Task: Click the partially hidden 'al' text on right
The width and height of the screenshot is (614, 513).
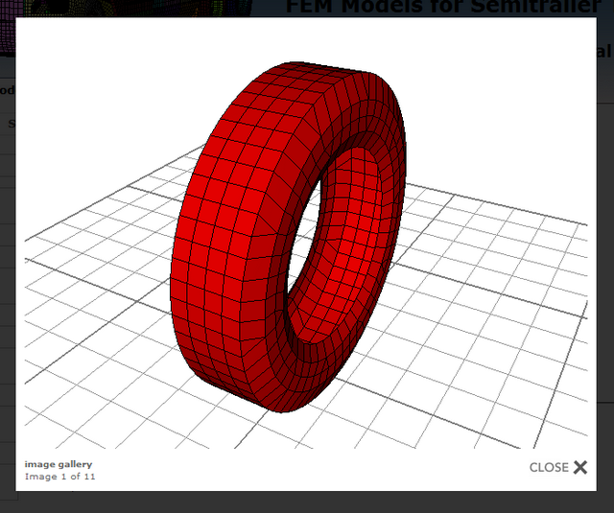Action: coord(604,51)
